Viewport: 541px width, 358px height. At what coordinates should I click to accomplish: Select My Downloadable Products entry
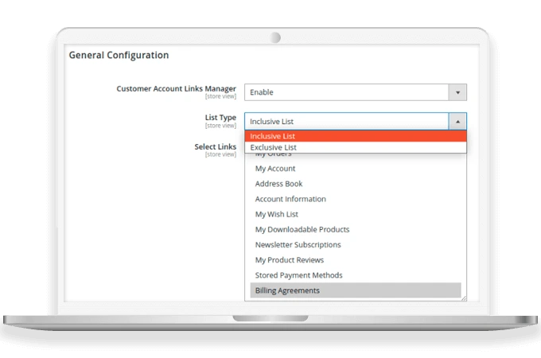click(302, 229)
